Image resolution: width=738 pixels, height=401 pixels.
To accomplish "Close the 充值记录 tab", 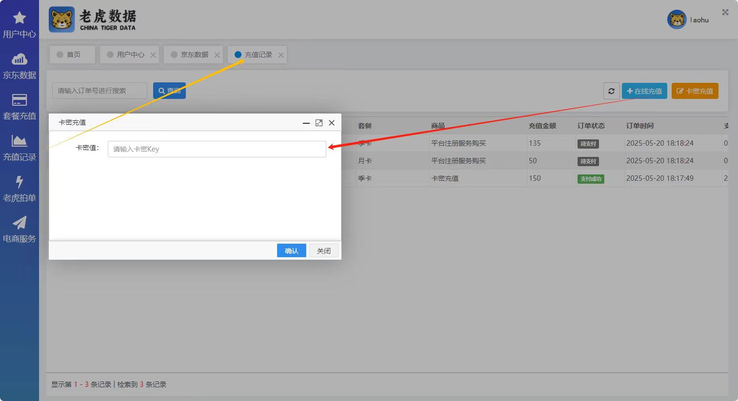I will pyautogui.click(x=281, y=55).
